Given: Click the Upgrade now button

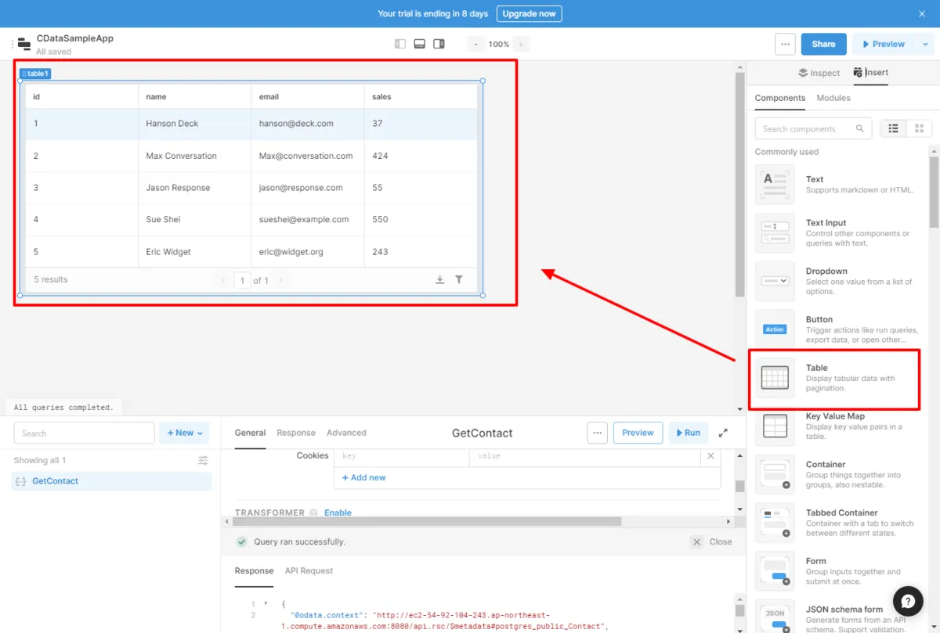Looking at the screenshot, I should (x=529, y=14).
